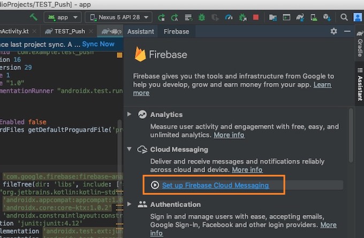Click the Analytics chart icon

point(142,114)
